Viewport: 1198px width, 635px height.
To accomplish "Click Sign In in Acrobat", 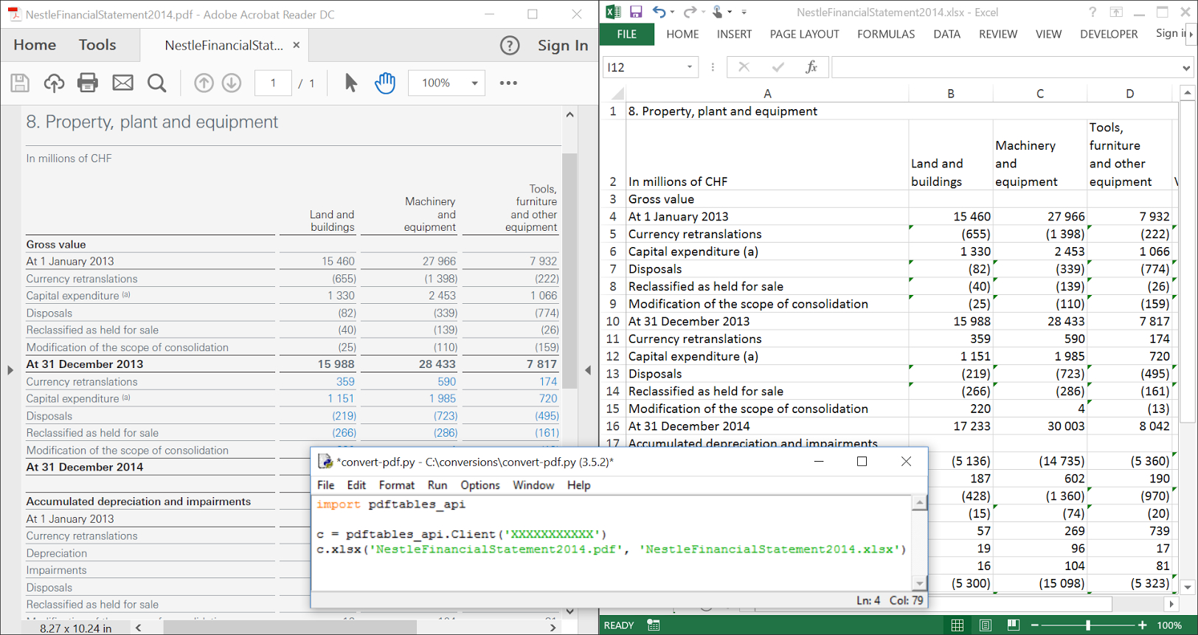I will 562,46.
